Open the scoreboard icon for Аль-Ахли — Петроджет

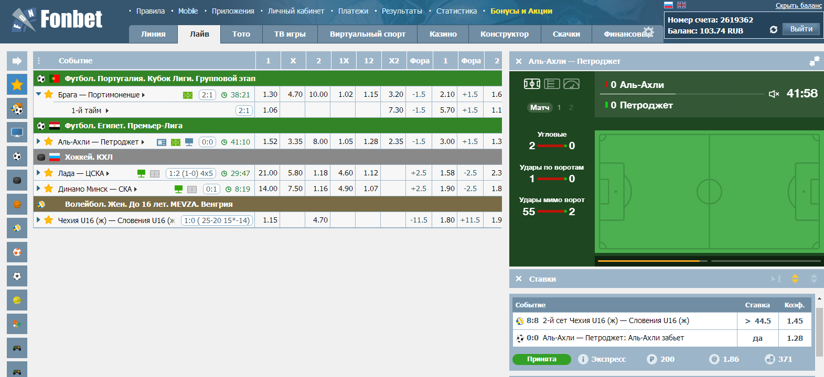pyautogui.click(x=162, y=142)
